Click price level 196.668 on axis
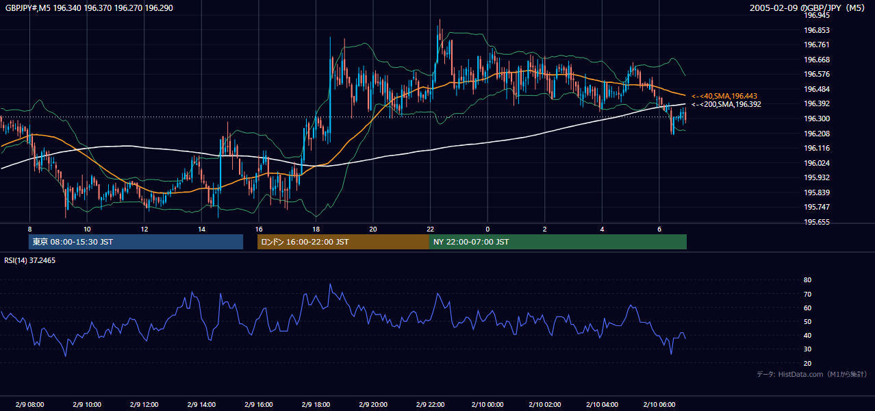Image resolution: width=875 pixels, height=411 pixels. [816, 60]
